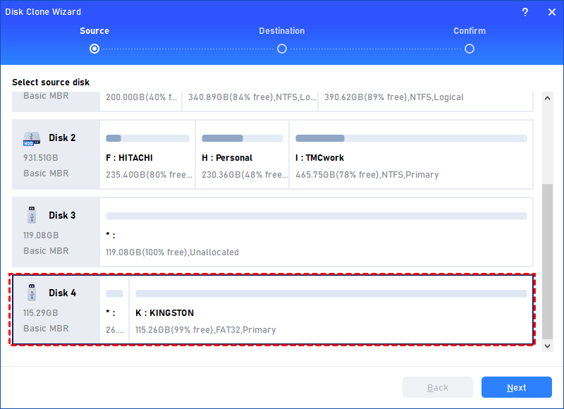Click the USB drive icon for Disk 3
The image size is (564, 409).
(31, 216)
